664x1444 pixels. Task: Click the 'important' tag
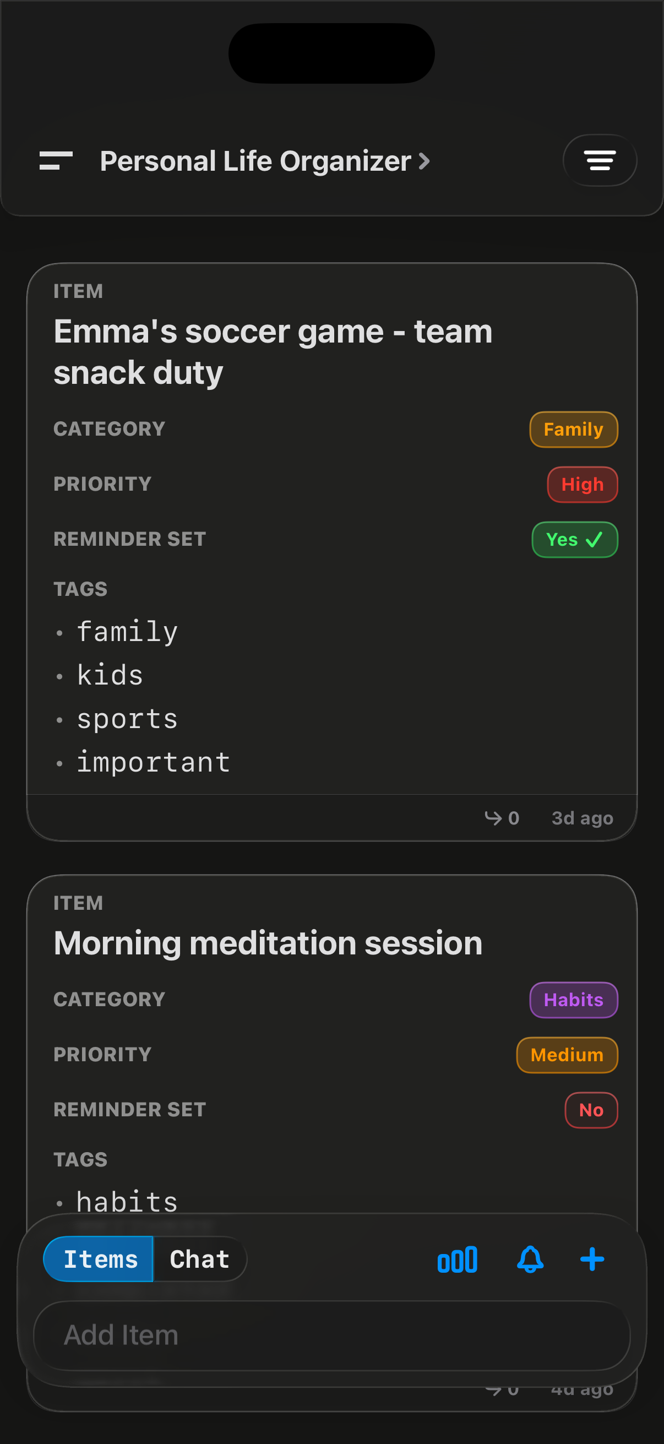(153, 762)
